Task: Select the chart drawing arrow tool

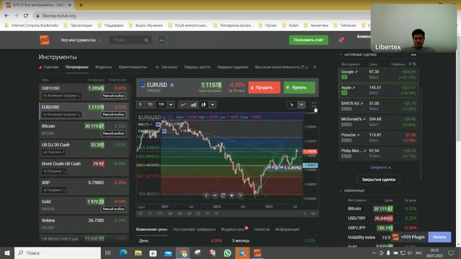Action: [x=292, y=105]
